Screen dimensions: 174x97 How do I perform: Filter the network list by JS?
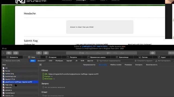(x=76, y=61)
